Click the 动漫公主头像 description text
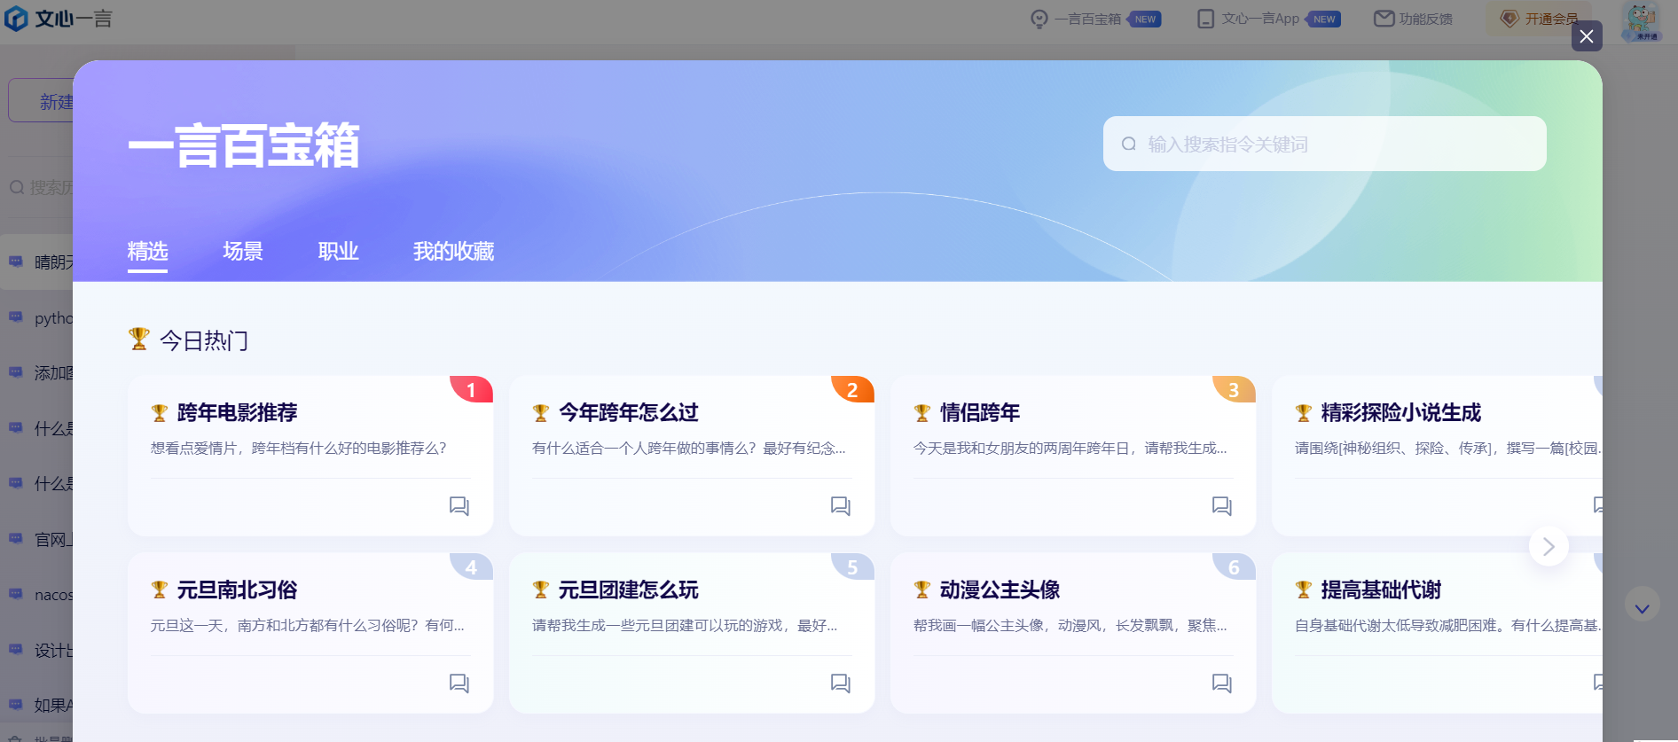This screenshot has width=1678, height=742. 1070,626
